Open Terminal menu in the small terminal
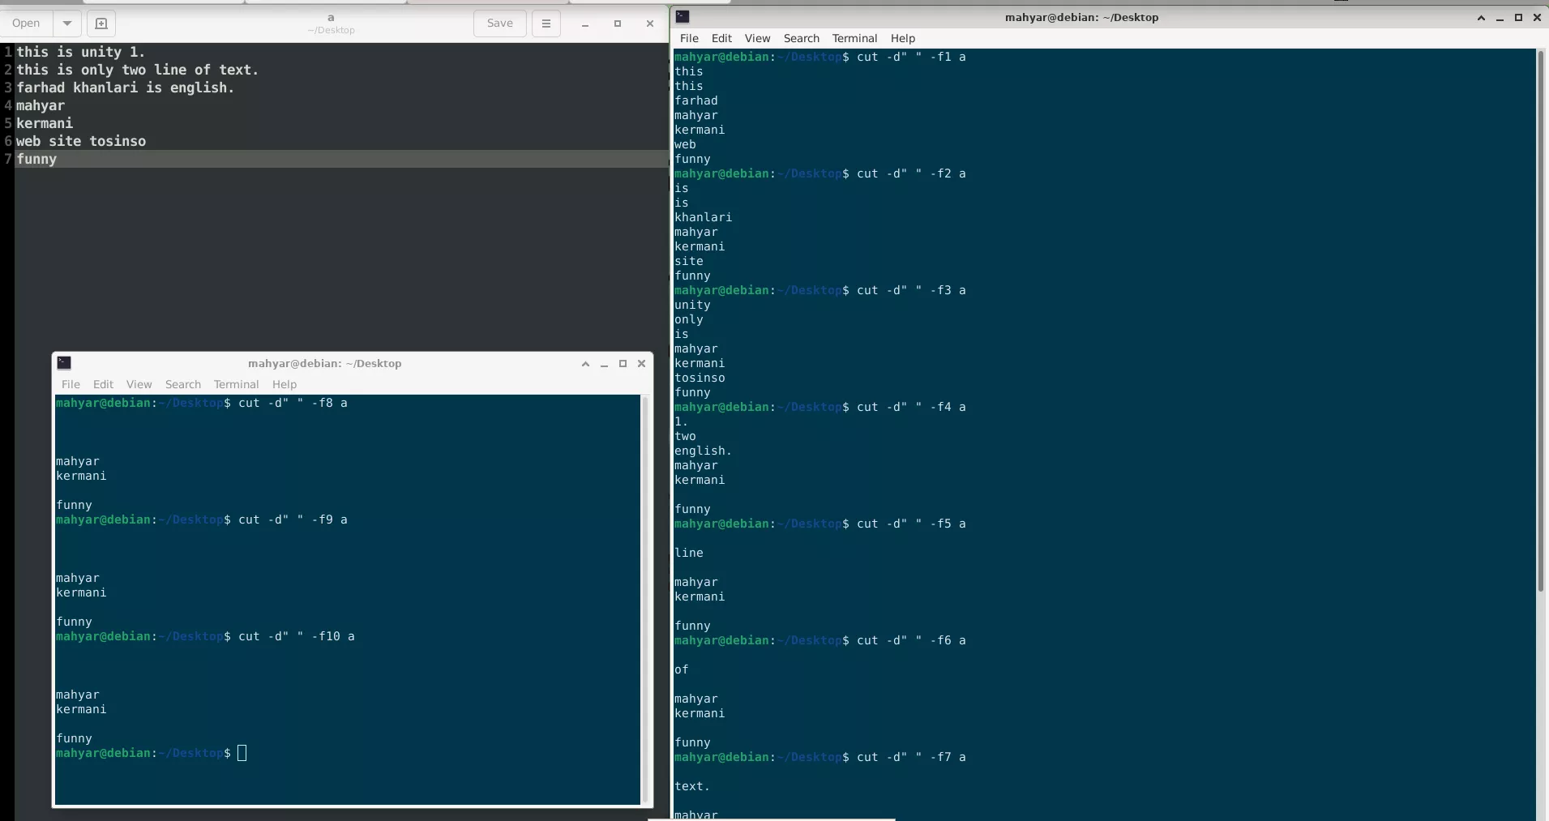This screenshot has height=821, width=1549. pos(236,384)
